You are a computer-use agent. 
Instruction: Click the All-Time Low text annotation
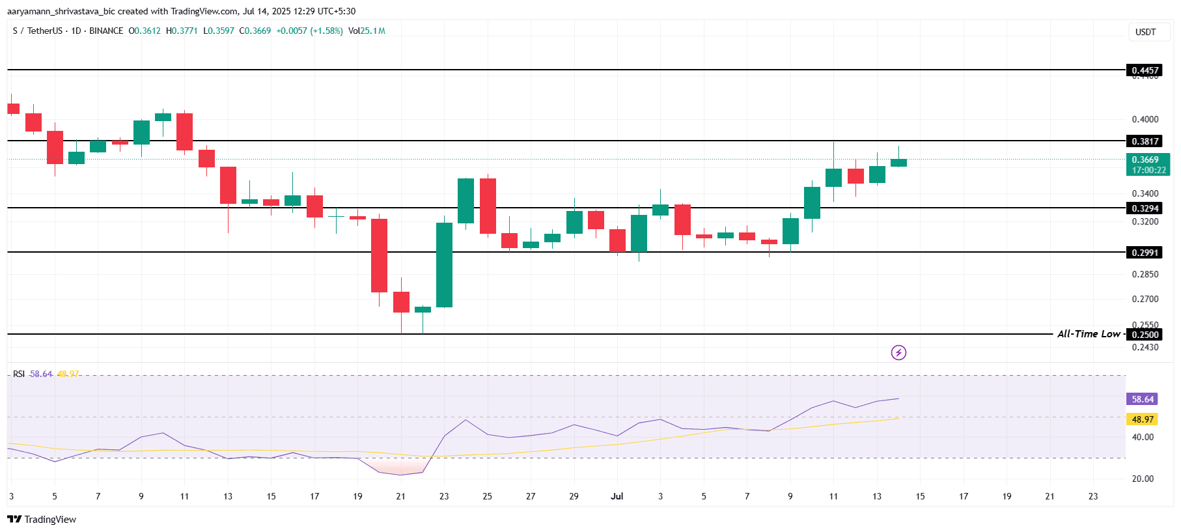tap(1088, 333)
